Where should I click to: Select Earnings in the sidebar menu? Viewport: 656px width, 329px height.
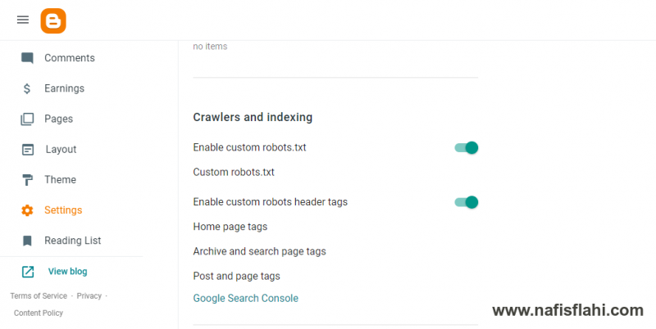pyautogui.click(x=65, y=88)
